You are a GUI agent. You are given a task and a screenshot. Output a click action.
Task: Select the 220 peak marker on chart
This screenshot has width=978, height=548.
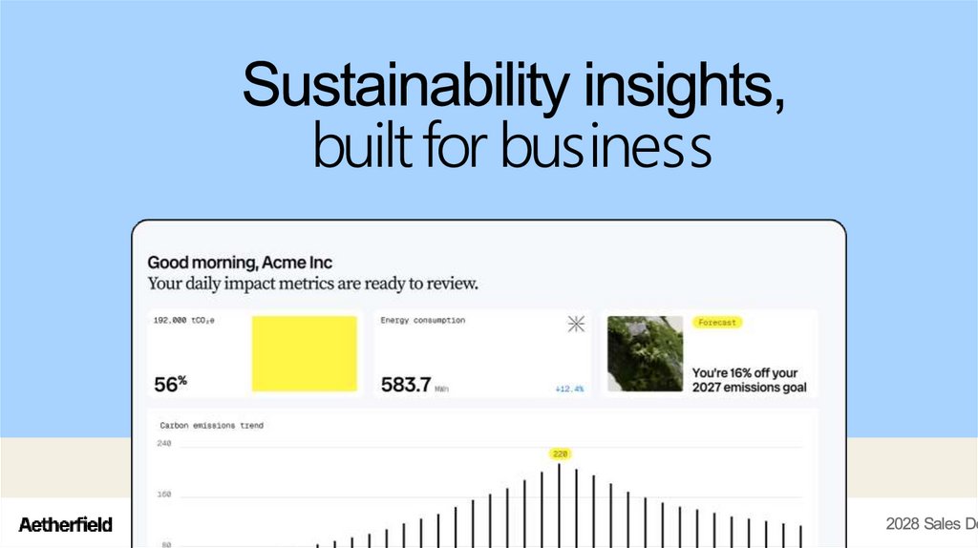click(x=559, y=453)
